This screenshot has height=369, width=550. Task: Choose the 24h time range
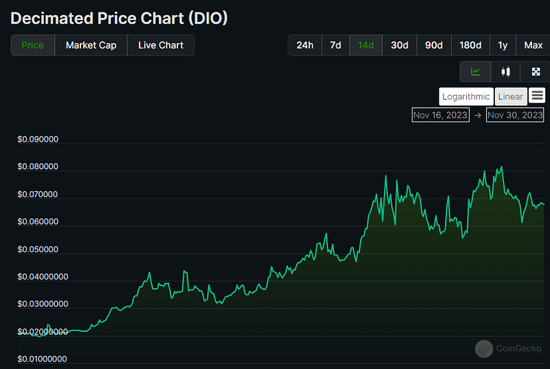pos(305,45)
